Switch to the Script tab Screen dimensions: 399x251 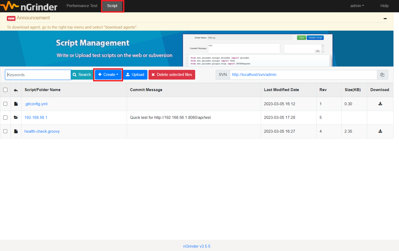[x=112, y=6]
